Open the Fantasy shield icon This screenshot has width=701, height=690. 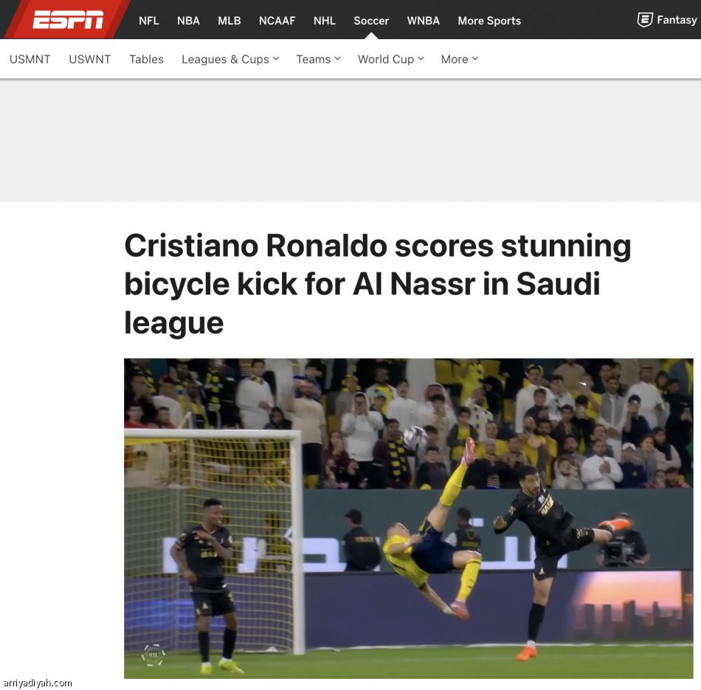[644, 20]
